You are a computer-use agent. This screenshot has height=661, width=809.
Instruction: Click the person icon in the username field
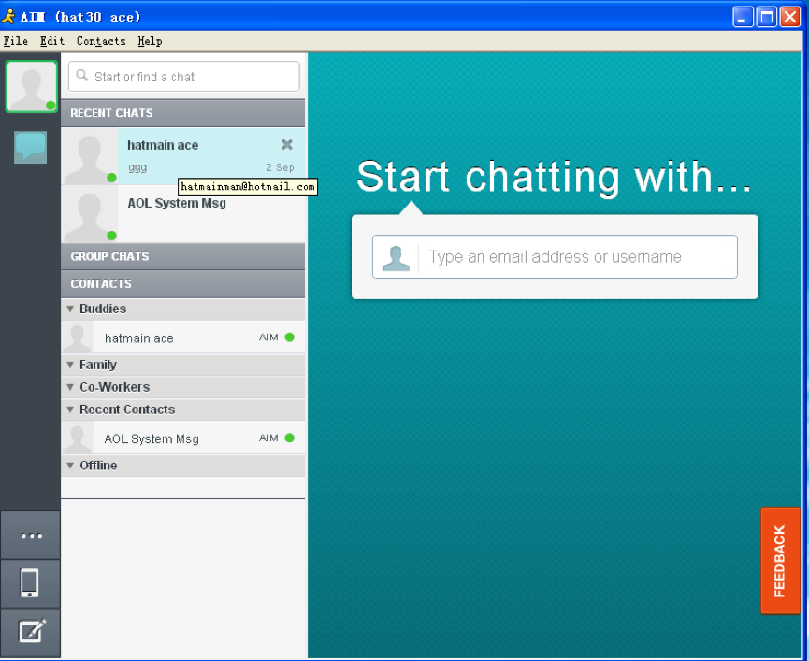396,258
